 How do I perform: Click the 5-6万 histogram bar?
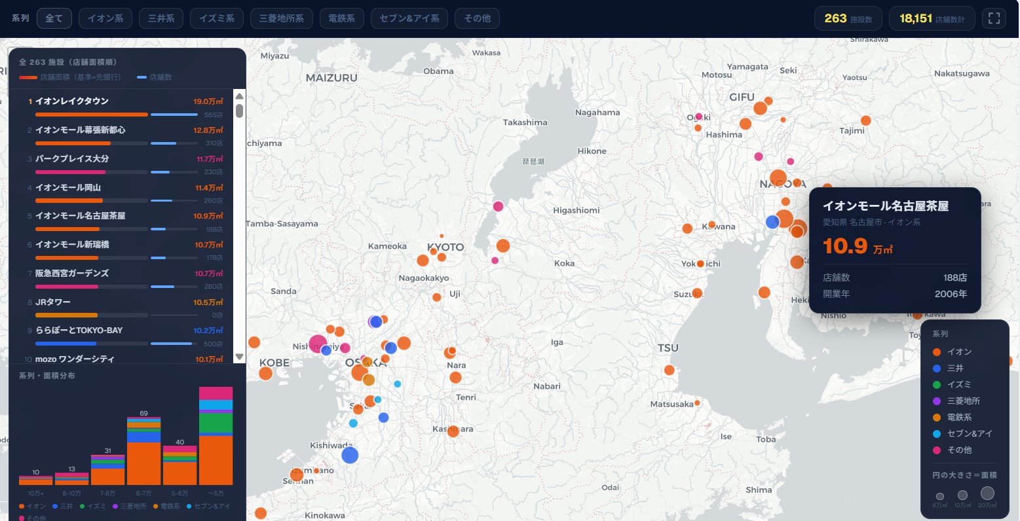tap(179, 465)
